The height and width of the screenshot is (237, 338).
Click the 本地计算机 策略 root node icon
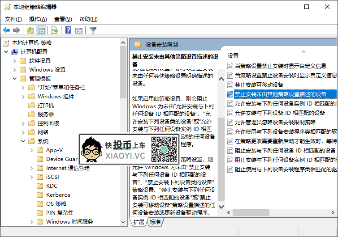(x=6, y=43)
